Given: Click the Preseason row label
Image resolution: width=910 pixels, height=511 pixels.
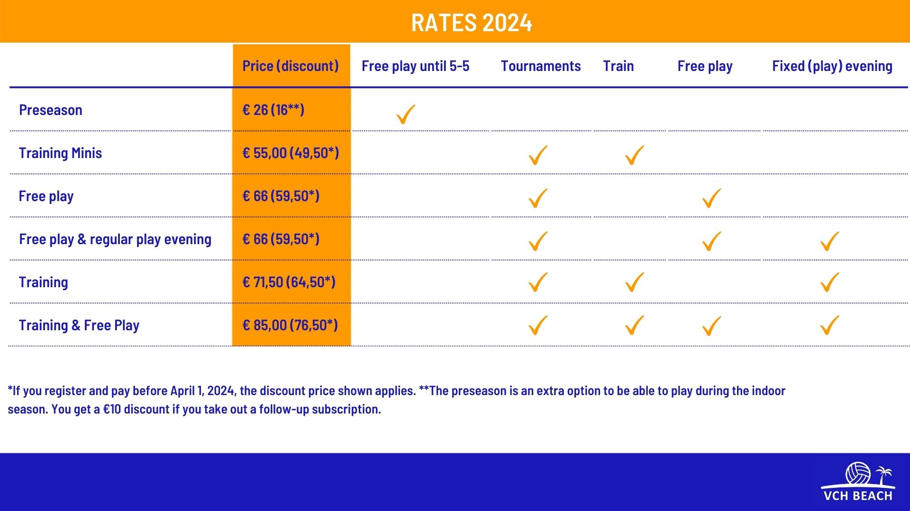Looking at the screenshot, I should pos(51,110).
